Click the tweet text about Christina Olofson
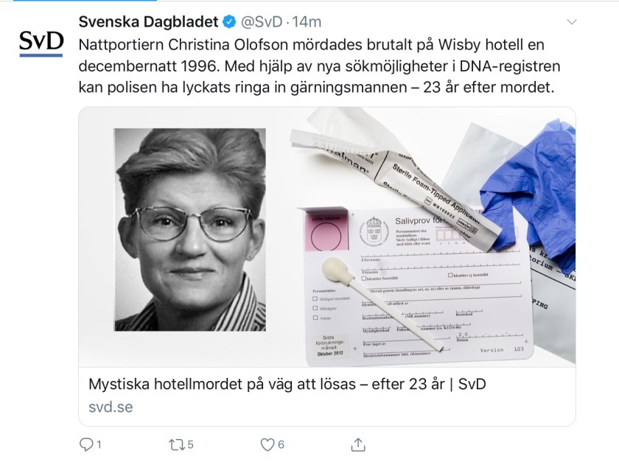This screenshot has height=462, width=619. coord(319,66)
